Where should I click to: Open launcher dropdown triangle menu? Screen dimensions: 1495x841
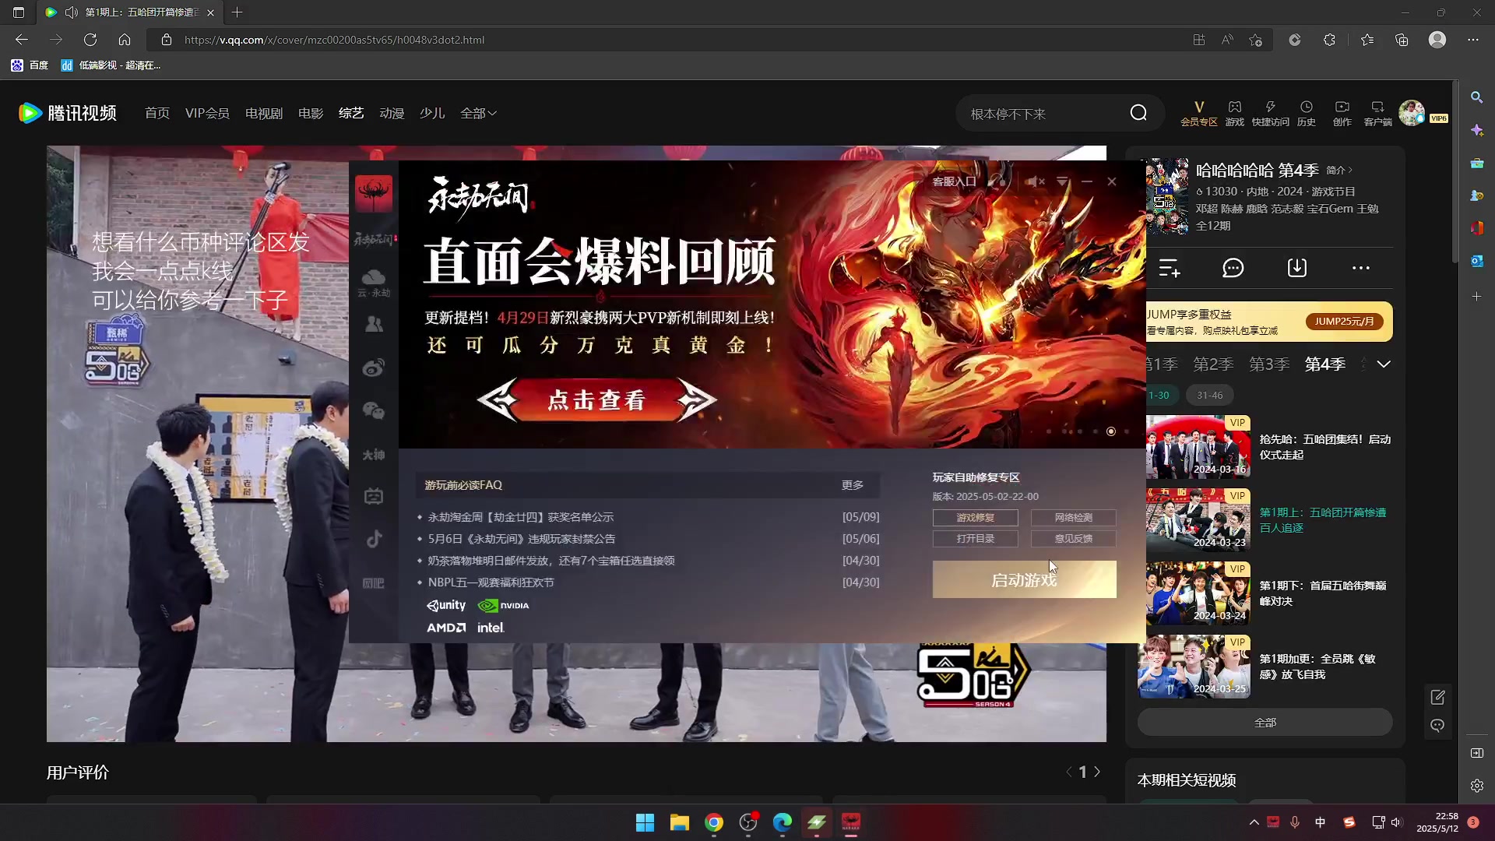[x=1062, y=181]
